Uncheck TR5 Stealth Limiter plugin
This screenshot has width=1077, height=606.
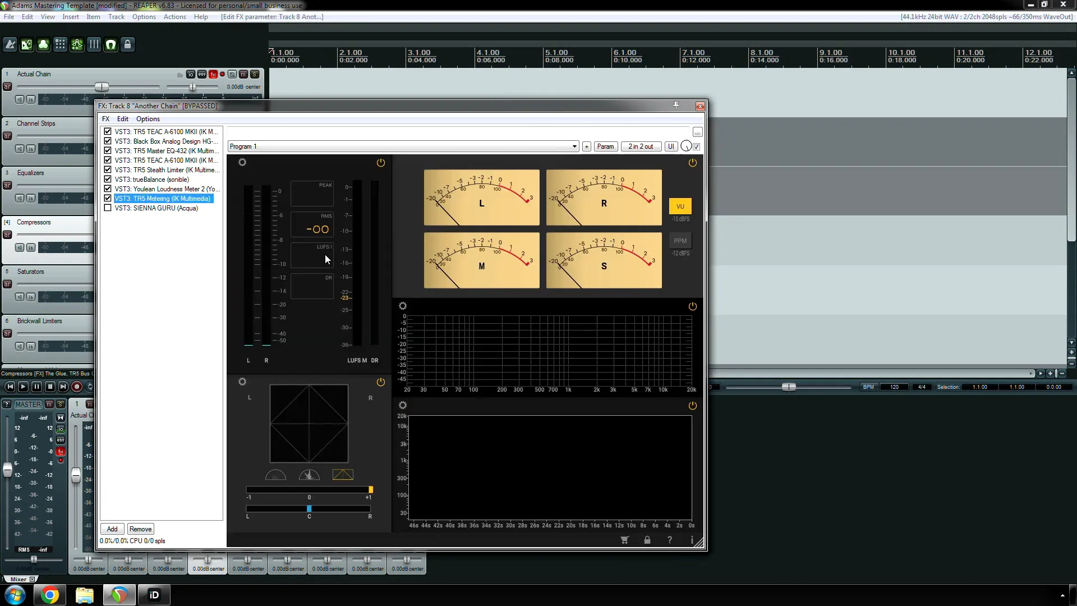pos(108,169)
